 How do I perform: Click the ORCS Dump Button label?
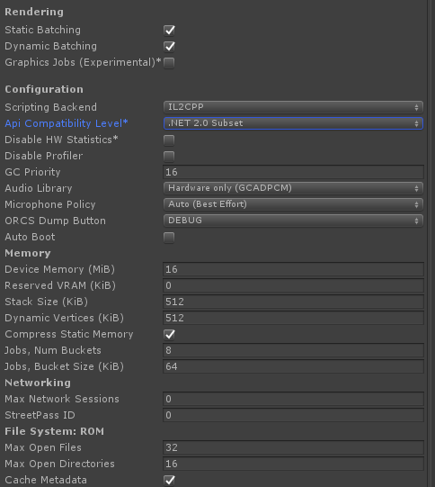point(55,221)
